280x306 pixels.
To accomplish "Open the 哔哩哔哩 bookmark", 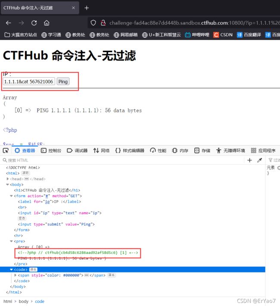I will point(197,35).
